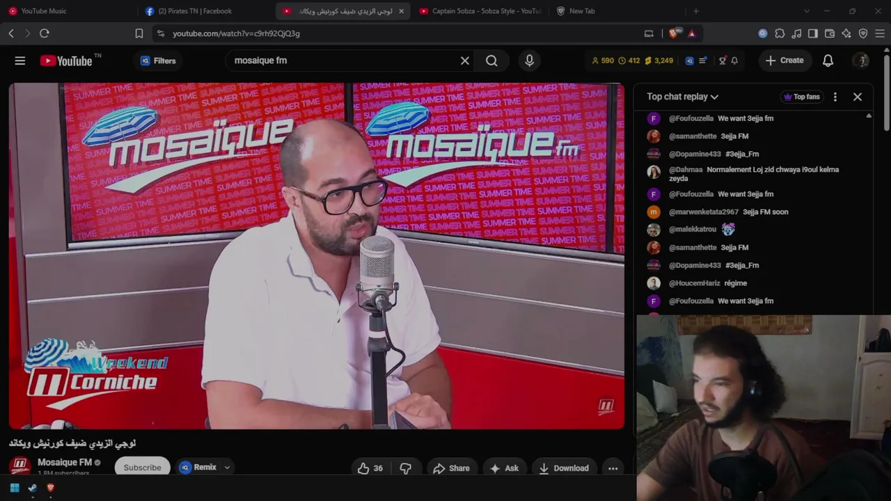Bookmark this page in the address bar
This screenshot has height=501, width=891.
point(139,33)
